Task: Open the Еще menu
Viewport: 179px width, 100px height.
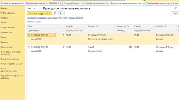Action: [x=175, y=13]
